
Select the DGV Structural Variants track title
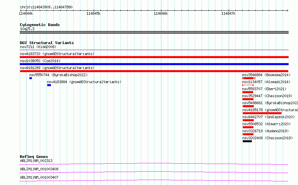coord(47,43)
